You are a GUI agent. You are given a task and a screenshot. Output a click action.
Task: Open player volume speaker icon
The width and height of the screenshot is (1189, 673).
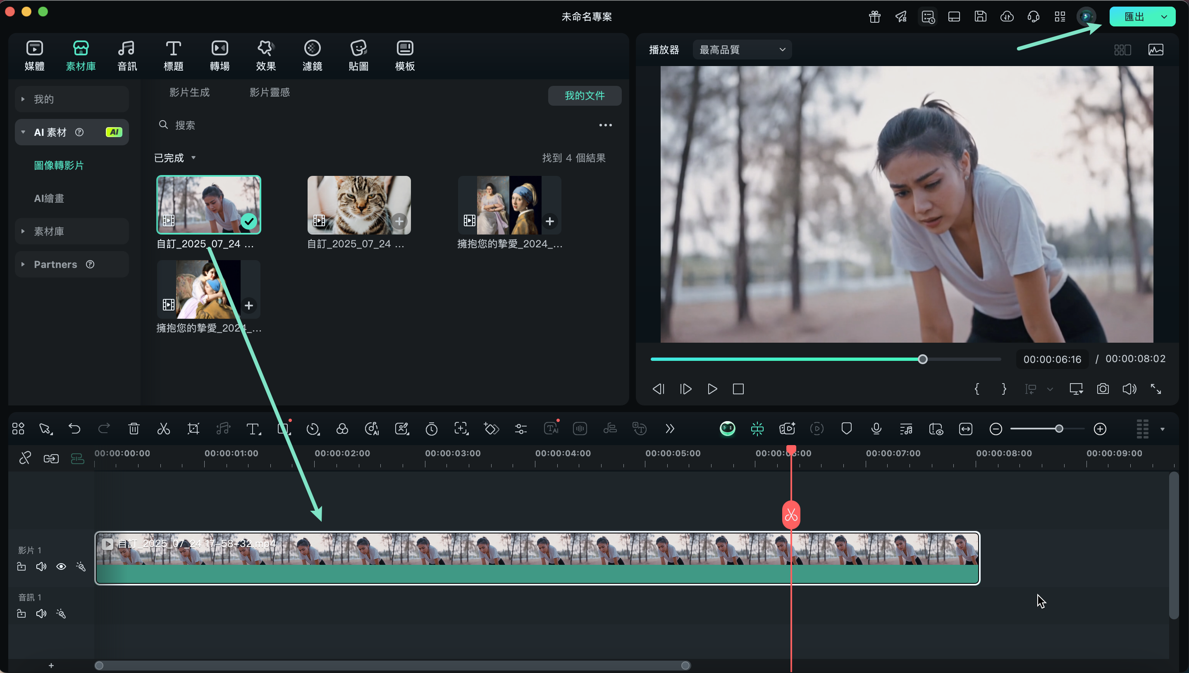click(x=1129, y=389)
